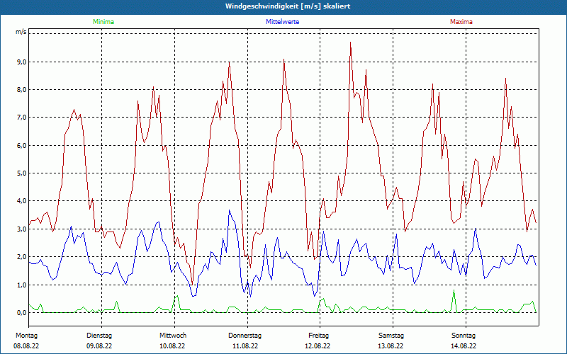This screenshot has width=567, height=354.
Task: Click the date '14.08.22'
Action: coord(464,346)
